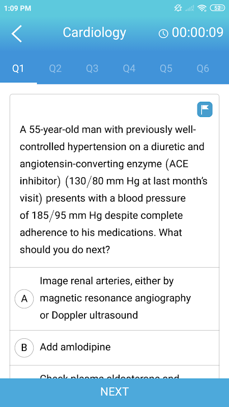Tap the cellular signal icon
The width and height of the screenshot is (229, 407).
point(190,9)
